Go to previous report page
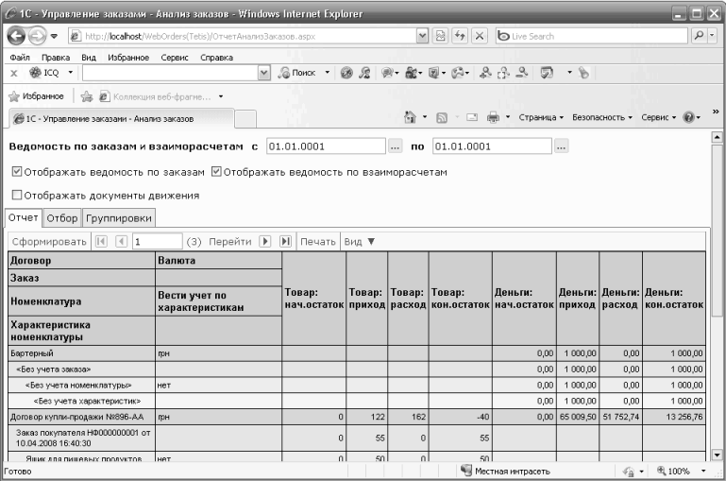 (120, 241)
